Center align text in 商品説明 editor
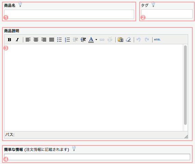The width and height of the screenshot is (195, 164). click(x=36, y=40)
